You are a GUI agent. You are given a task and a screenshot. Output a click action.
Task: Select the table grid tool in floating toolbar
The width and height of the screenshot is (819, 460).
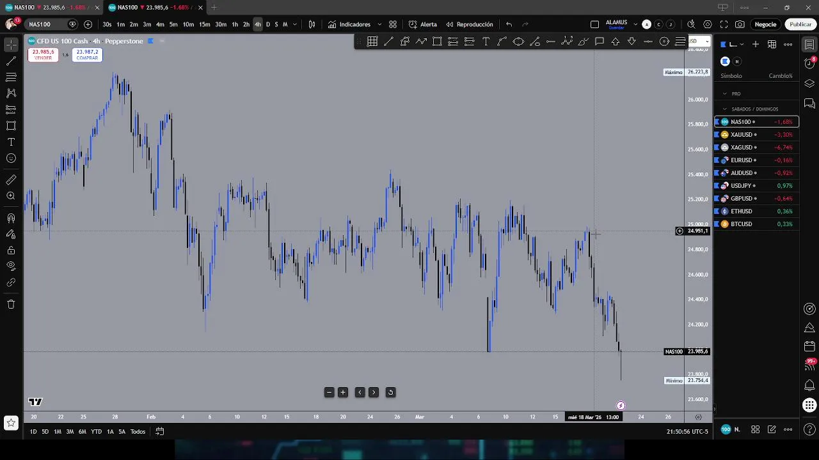pos(372,42)
